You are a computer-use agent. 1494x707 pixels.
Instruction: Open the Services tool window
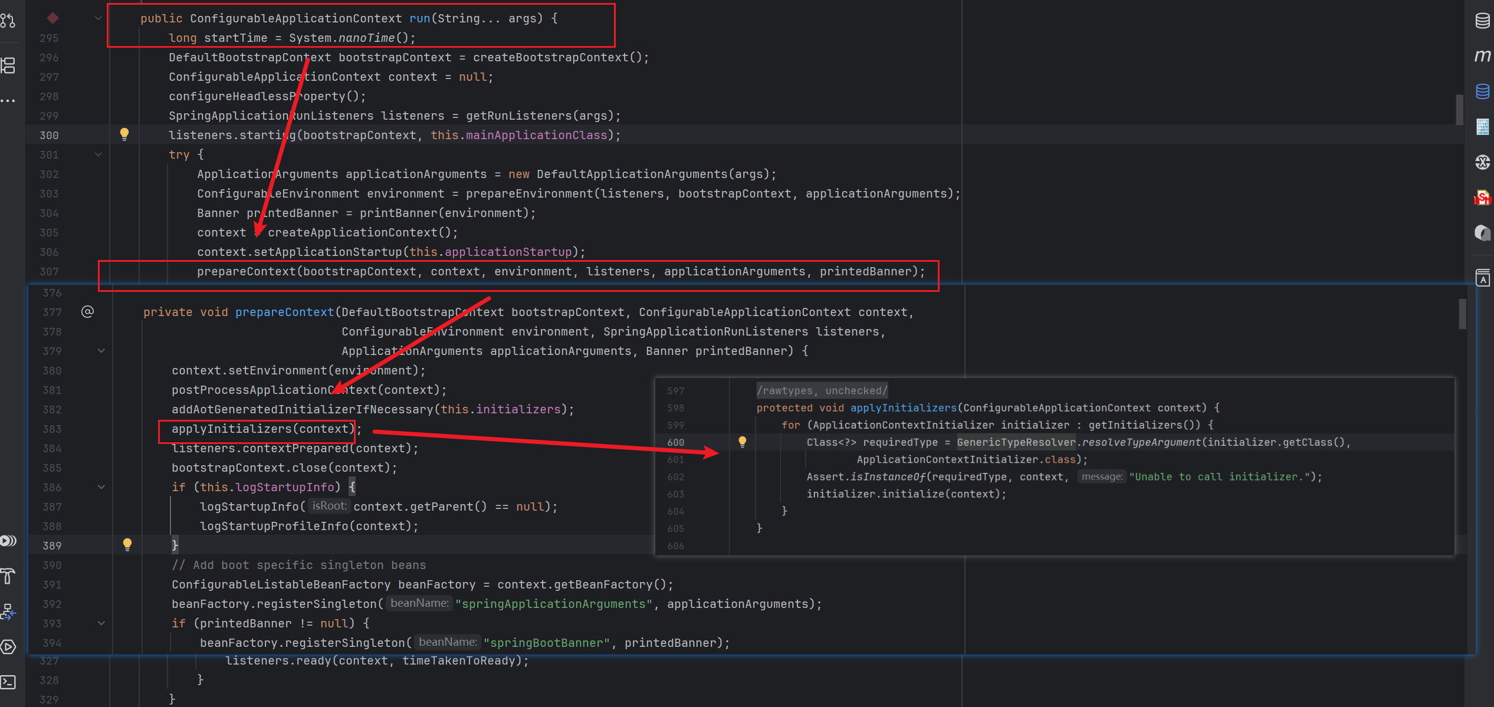(x=8, y=647)
